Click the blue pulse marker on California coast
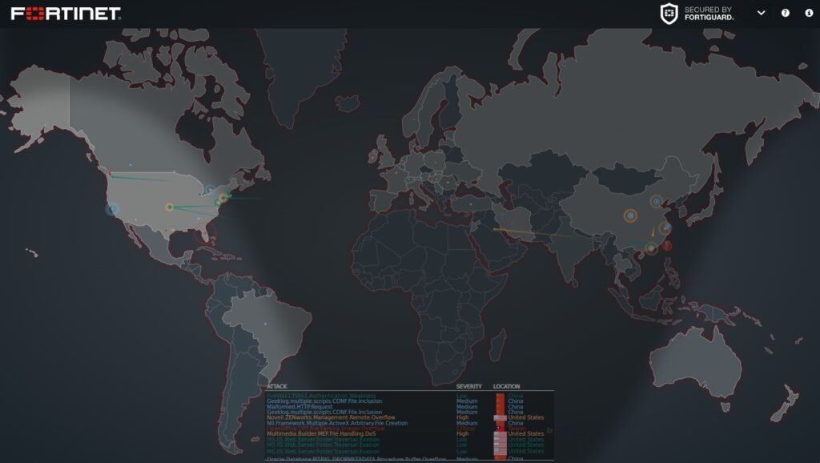Image resolution: width=820 pixels, height=463 pixels. pyautogui.click(x=111, y=210)
